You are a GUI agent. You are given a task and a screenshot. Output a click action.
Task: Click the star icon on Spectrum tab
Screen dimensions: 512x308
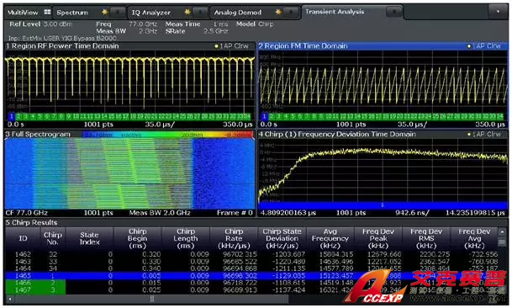[x=104, y=12]
